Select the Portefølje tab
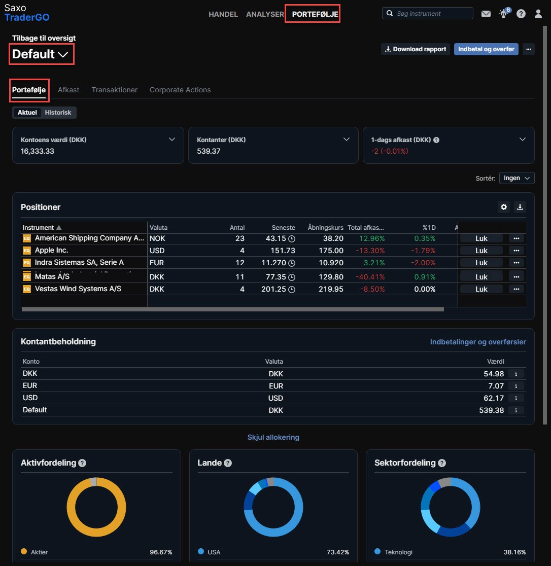The width and height of the screenshot is (551, 566). point(29,90)
